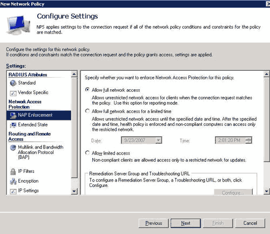Click right pane scroll up arrow
The height and width of the screenshot is (234, 270).
[x=267, y=74]
